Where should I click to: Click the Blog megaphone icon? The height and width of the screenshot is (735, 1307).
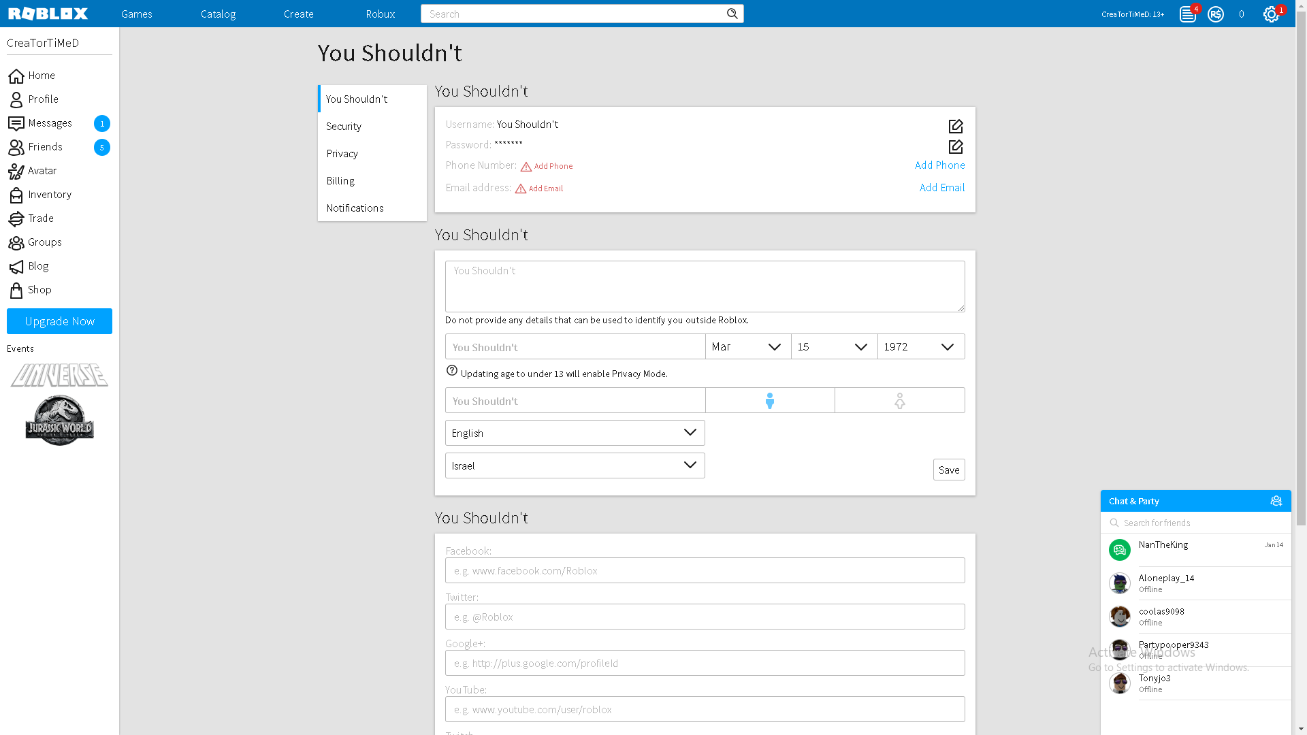point(16,266)
